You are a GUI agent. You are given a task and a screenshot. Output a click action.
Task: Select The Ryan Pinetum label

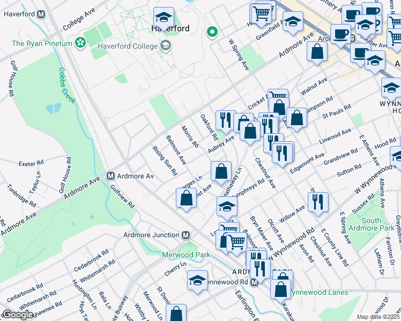pos(42,43)
